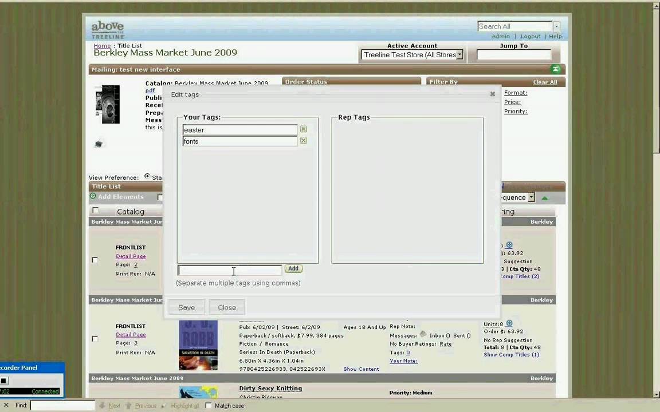Click the Show Content link
This screenshot has width=660, height=412.
(361, 369)
